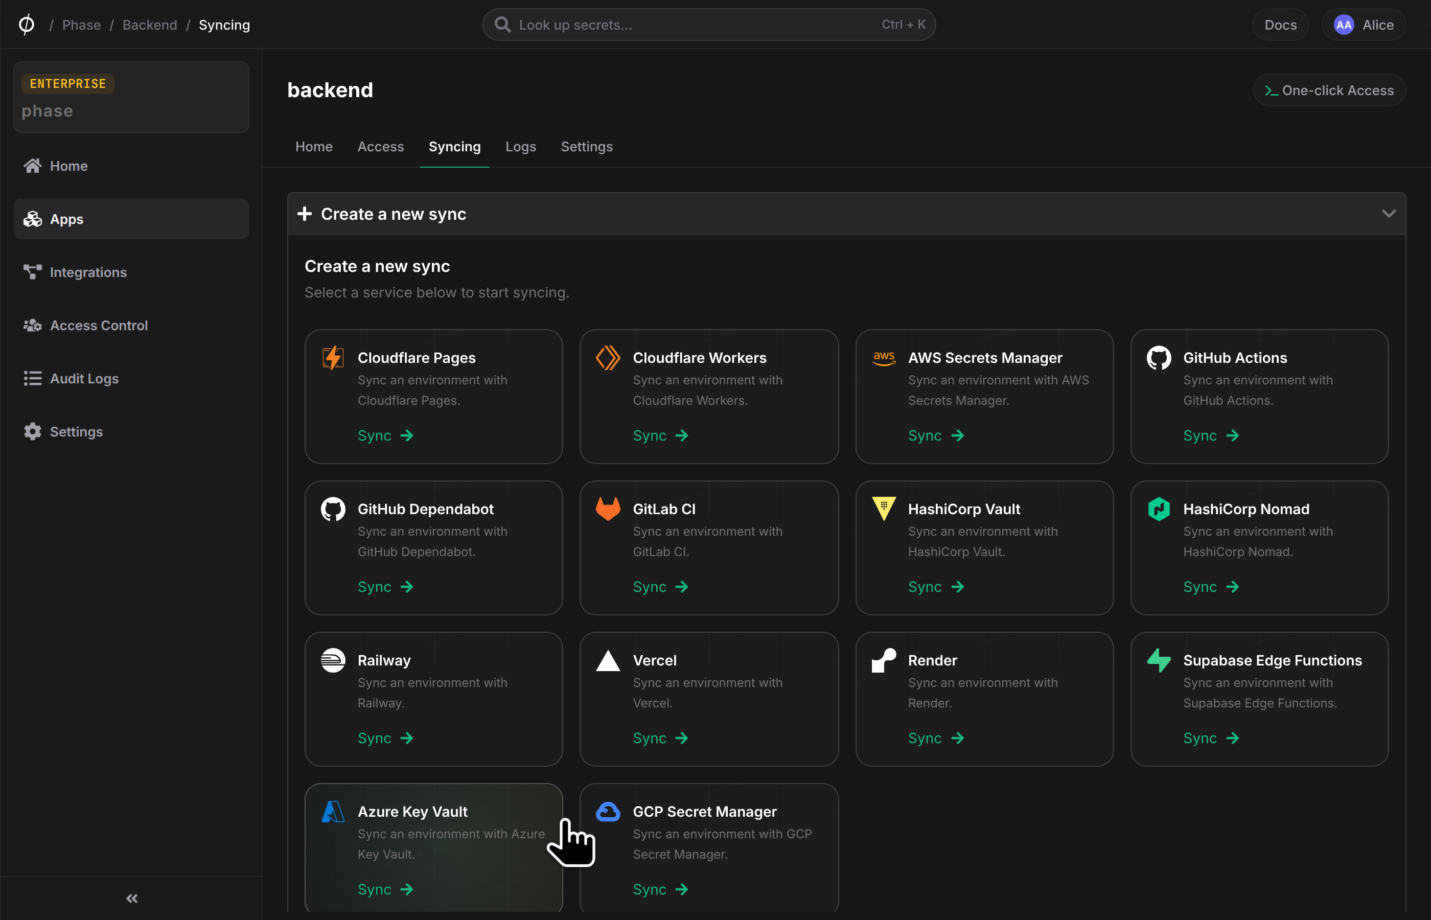Open Access Control in the sidebar
The width and height of the screenshot is (1431, 920).
131,326
